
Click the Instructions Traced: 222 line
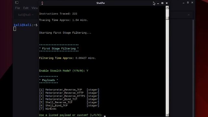pos(58,14)
